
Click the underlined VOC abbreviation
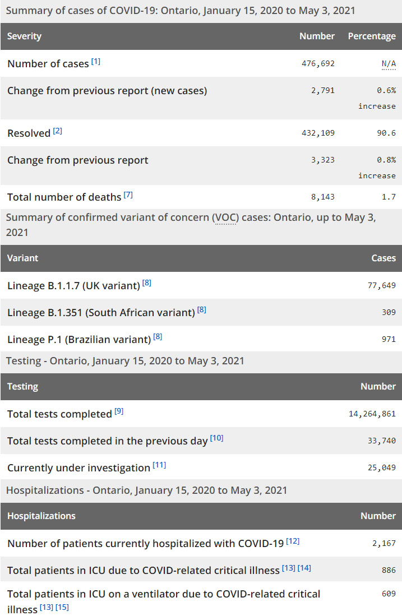[225, 217]
